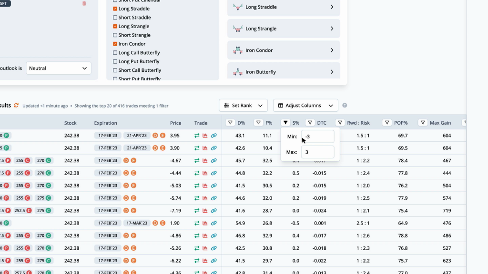Toggle the active S% filter icon

pos(285,123)
